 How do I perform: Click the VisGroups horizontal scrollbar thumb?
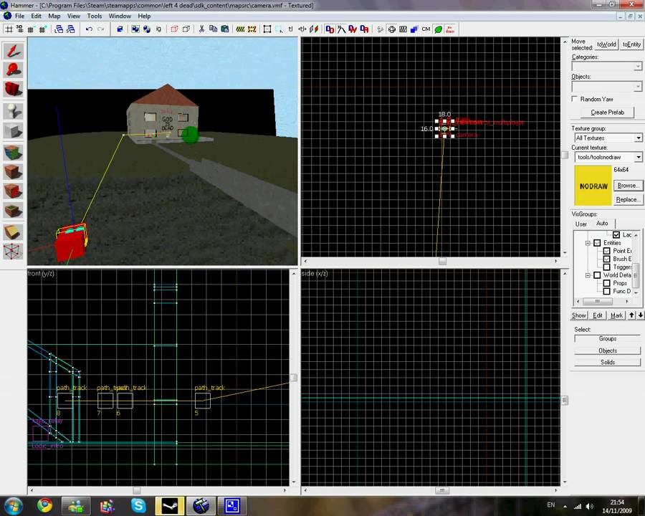pos(597,301)
